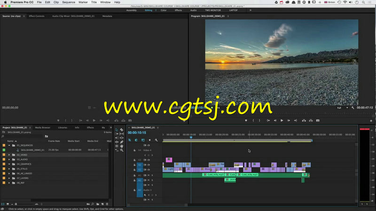Play the sequence in Program monitor
Screen dimensions: 376x211
tap(282, 121)
